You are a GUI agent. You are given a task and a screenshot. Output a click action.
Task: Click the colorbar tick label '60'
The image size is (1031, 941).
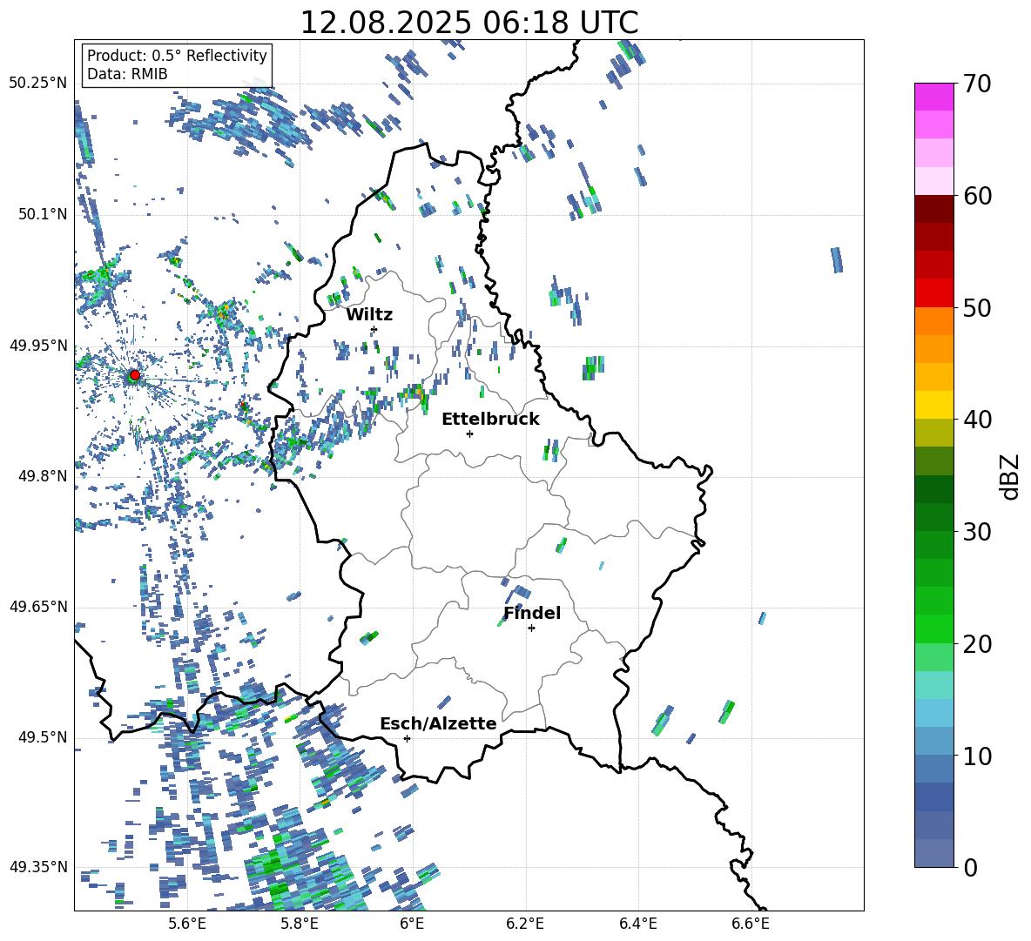coord(978,196)
